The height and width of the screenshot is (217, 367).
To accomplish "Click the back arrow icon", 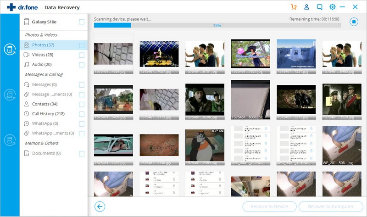I will click(99, 206).
